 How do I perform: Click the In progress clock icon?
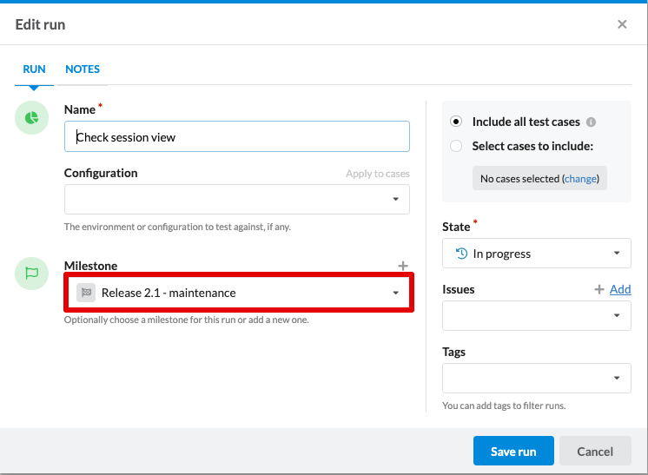point(461,254)
